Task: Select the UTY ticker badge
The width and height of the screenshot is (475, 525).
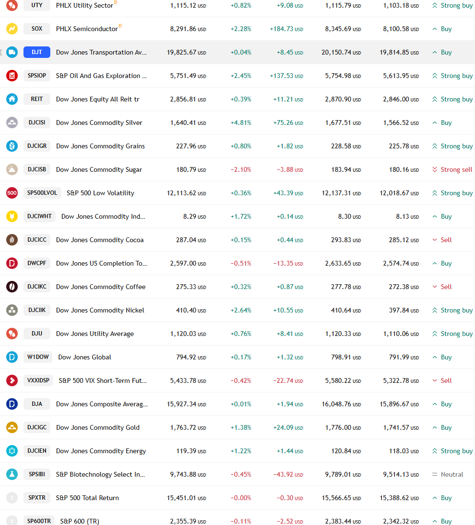Action: tap(37, 5)
